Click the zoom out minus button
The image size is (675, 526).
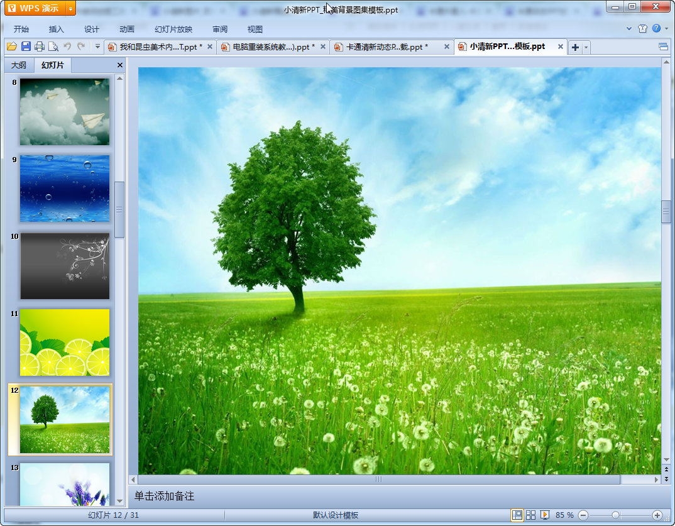tap(583, 515)
